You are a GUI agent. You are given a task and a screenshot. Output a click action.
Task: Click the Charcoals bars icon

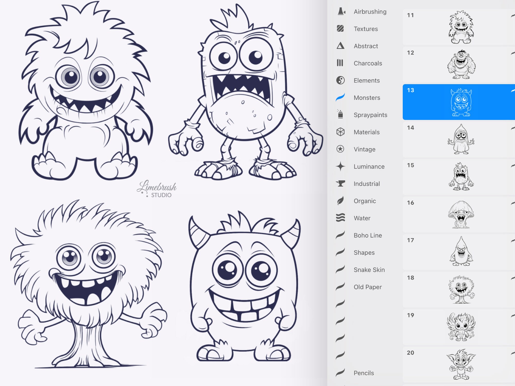tap(341, 63)
